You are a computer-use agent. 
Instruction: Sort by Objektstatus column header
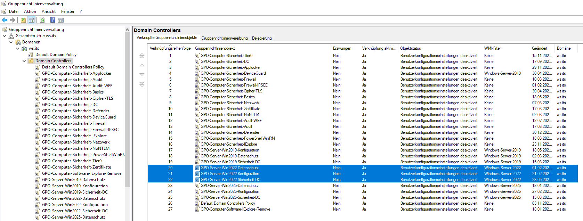click(x=440, y=48)
